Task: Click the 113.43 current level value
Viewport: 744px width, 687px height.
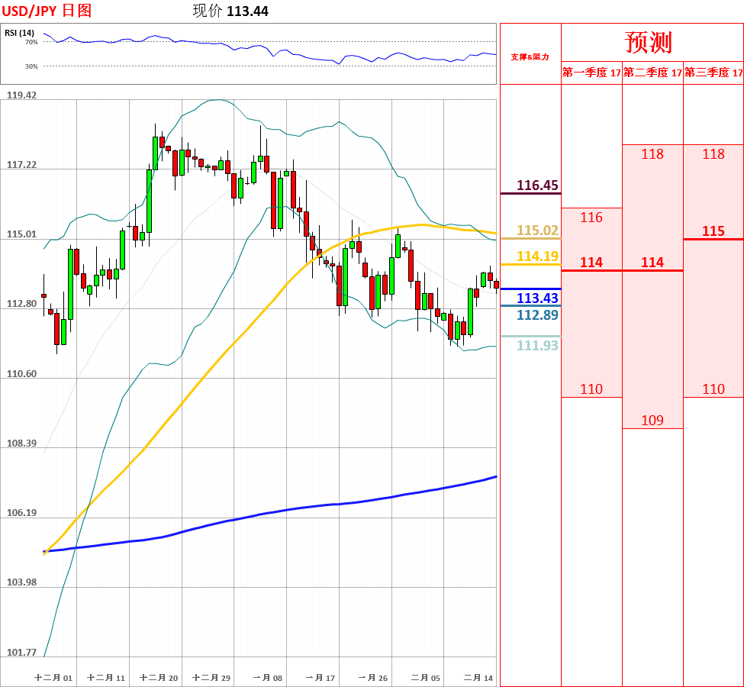Action: (537, 298)
